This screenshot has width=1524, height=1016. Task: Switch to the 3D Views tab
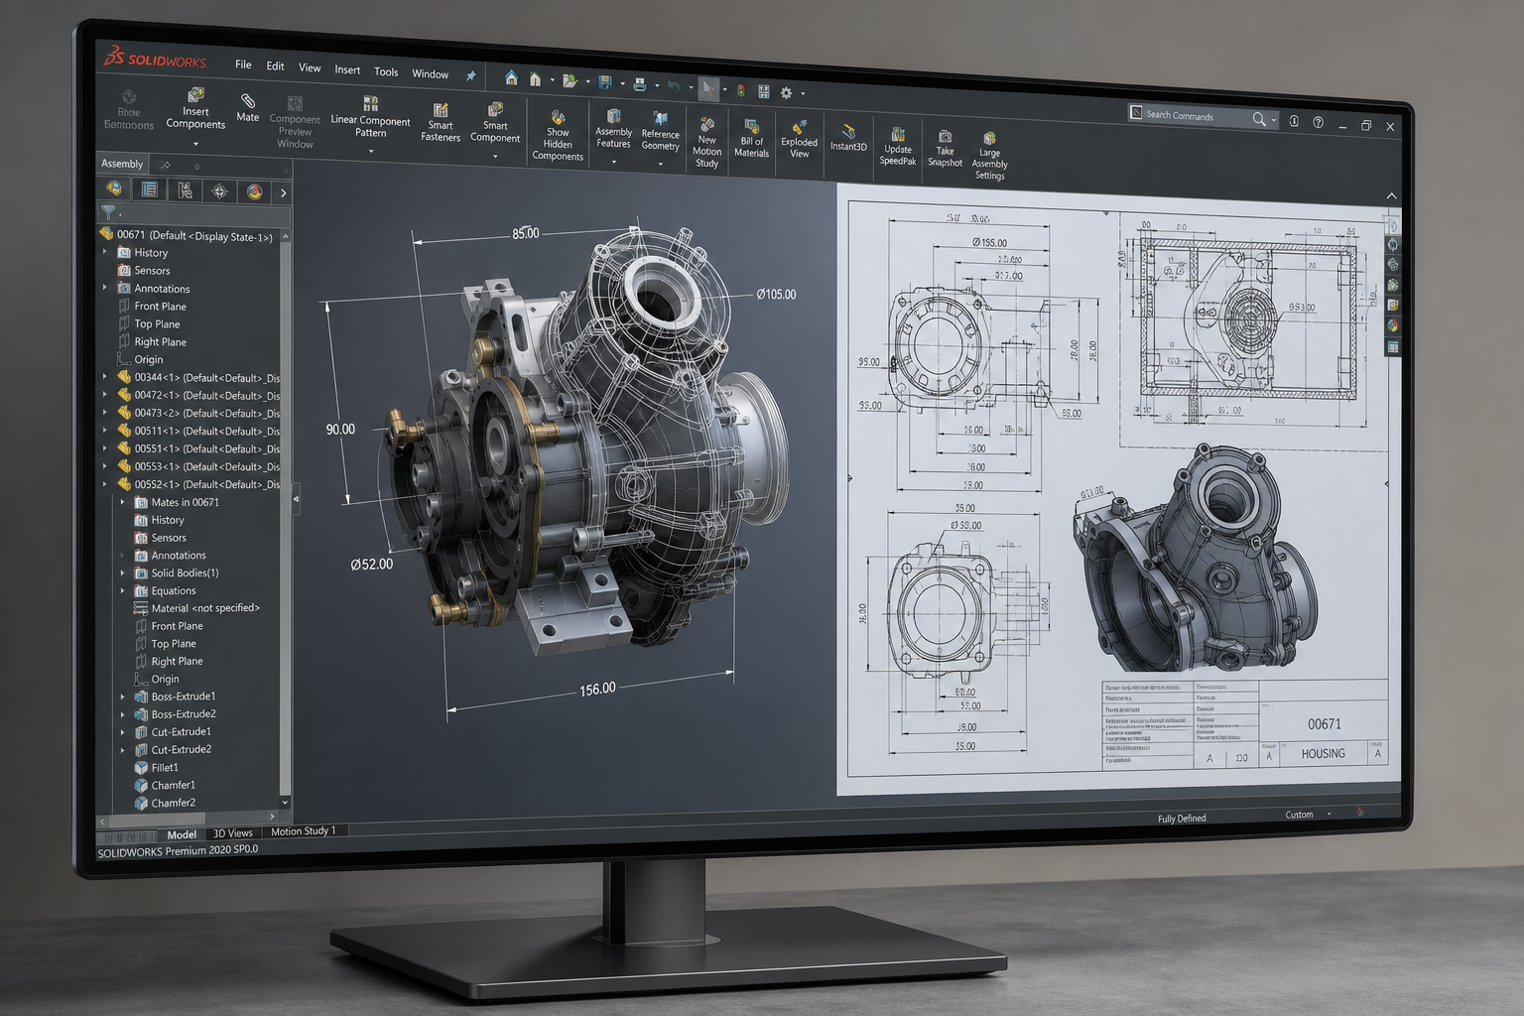click(x=233, y=833)
